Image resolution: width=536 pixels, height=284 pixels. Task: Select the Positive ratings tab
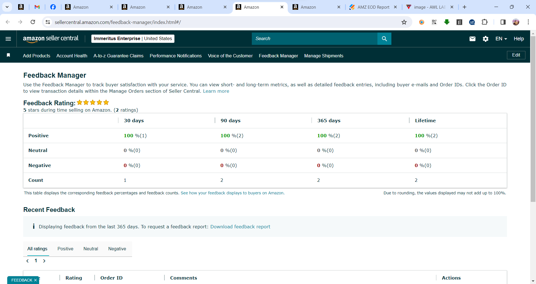[65, 249]
